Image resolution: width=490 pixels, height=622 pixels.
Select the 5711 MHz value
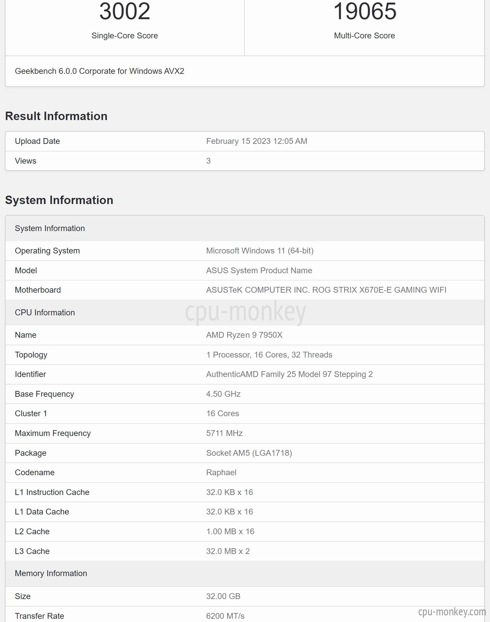coord(224,433)
